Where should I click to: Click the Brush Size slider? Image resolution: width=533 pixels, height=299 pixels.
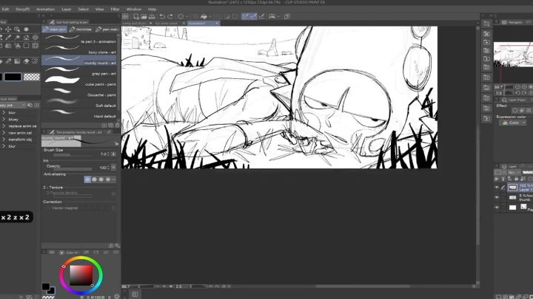(x=73, y=155)
